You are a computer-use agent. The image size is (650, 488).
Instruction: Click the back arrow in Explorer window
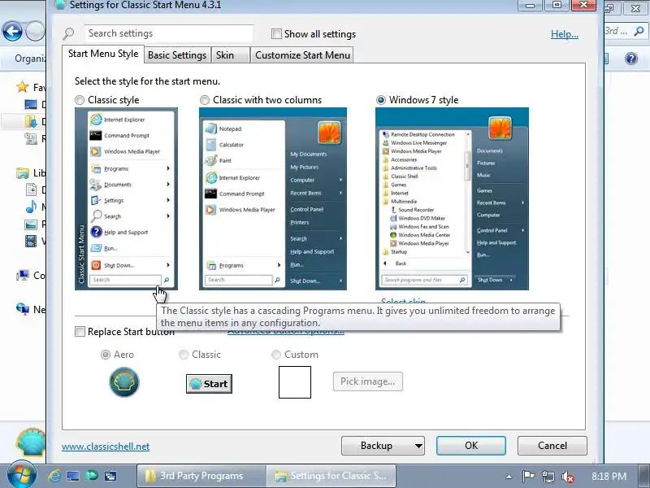pyautogui.click(x=12, y=31)
